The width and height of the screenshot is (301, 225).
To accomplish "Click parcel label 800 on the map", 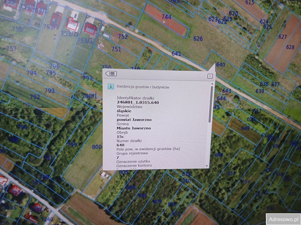I will pos(97,147).
